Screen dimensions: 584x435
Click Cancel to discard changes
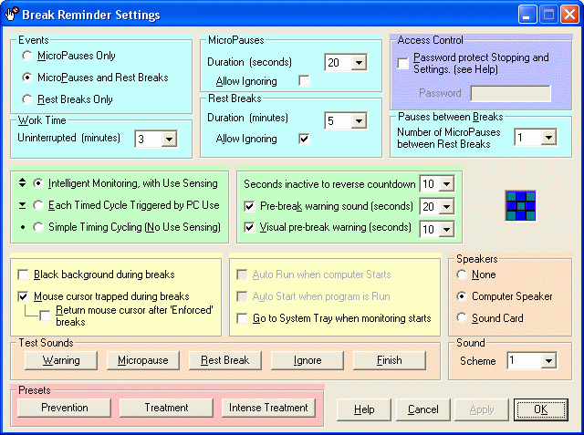point(423,409)
